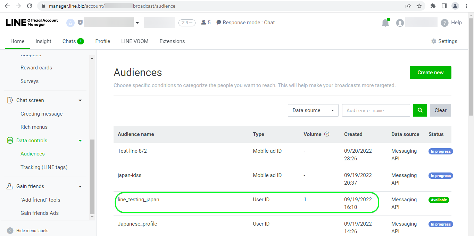The height and width of the screenshot is (236, 474).
Task: Open the LINE VOOM tab
Action: 135,41
